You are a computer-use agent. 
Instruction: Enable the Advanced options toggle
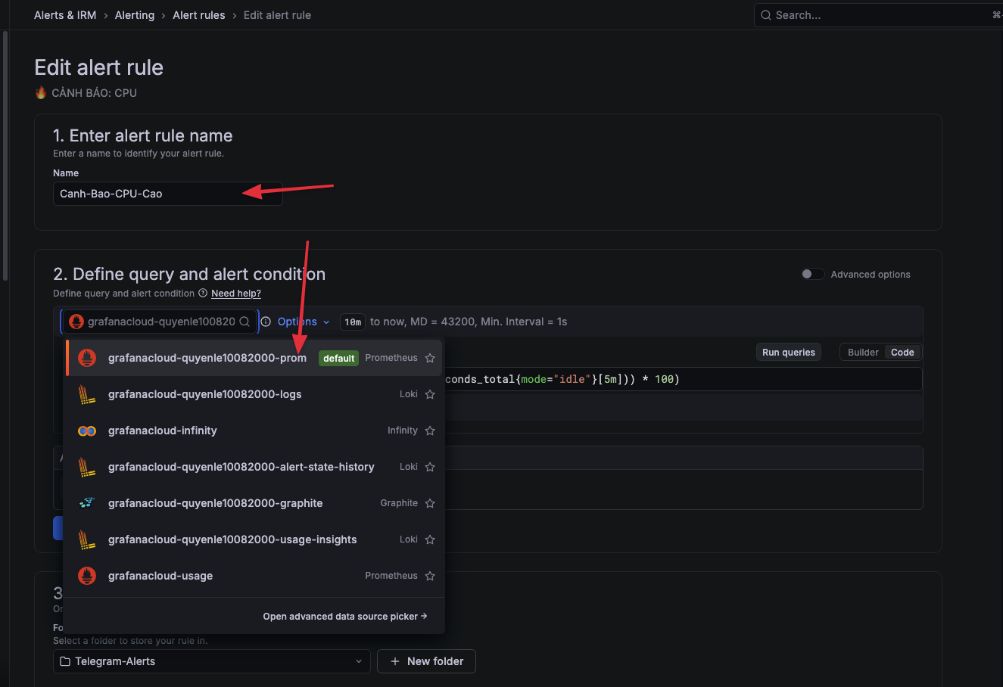point(812,274)
